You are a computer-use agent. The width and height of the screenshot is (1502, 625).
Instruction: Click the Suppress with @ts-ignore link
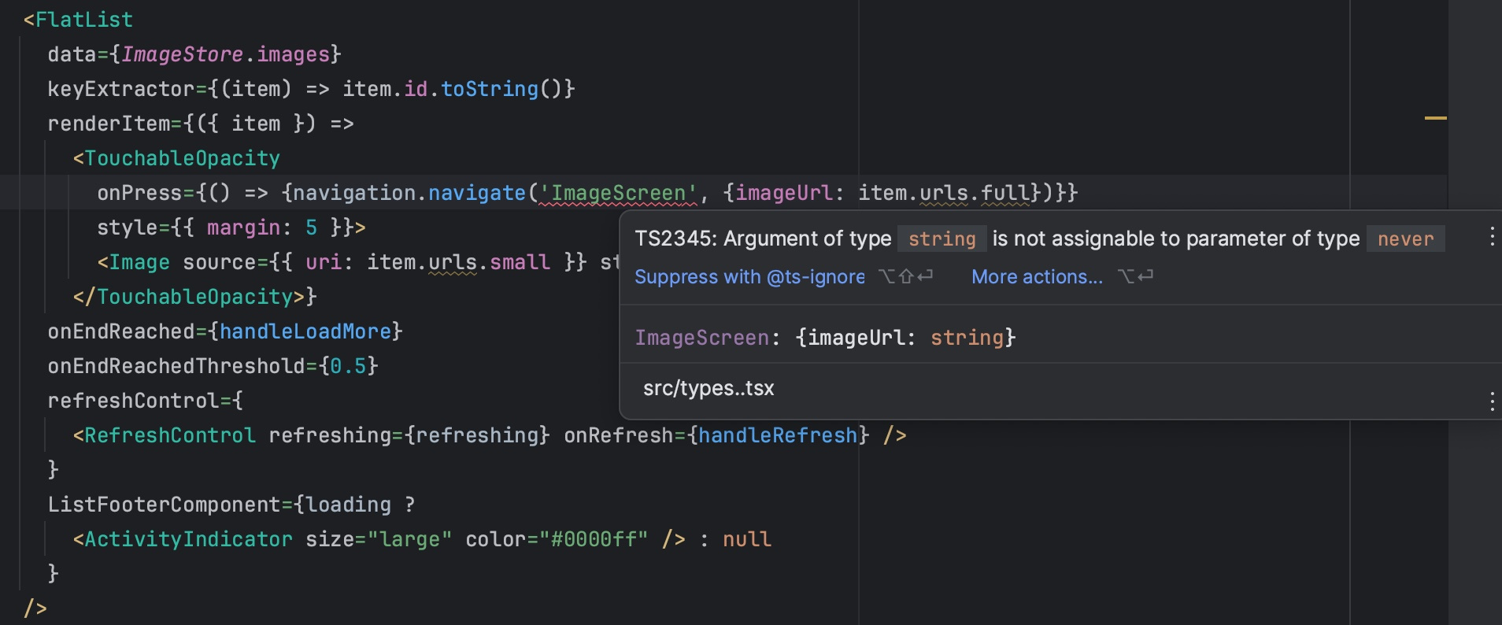[x=749, y=277]
